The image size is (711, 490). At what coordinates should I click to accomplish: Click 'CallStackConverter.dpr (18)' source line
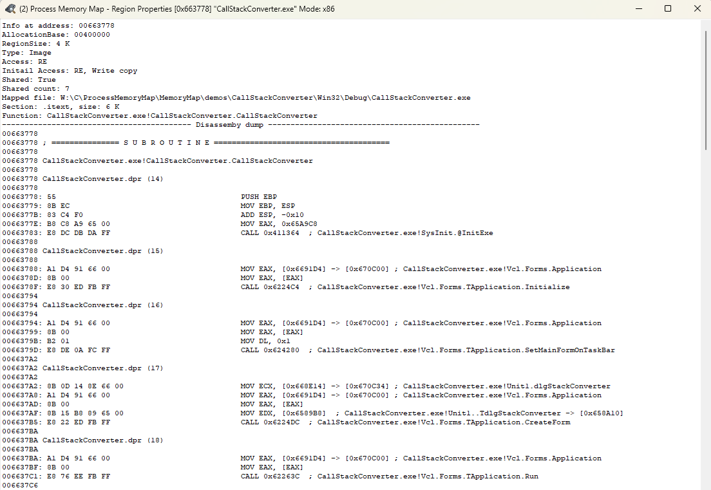point(82,440)
